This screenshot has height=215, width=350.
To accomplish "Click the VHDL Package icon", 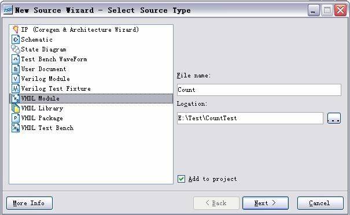I will coord(16,118).
